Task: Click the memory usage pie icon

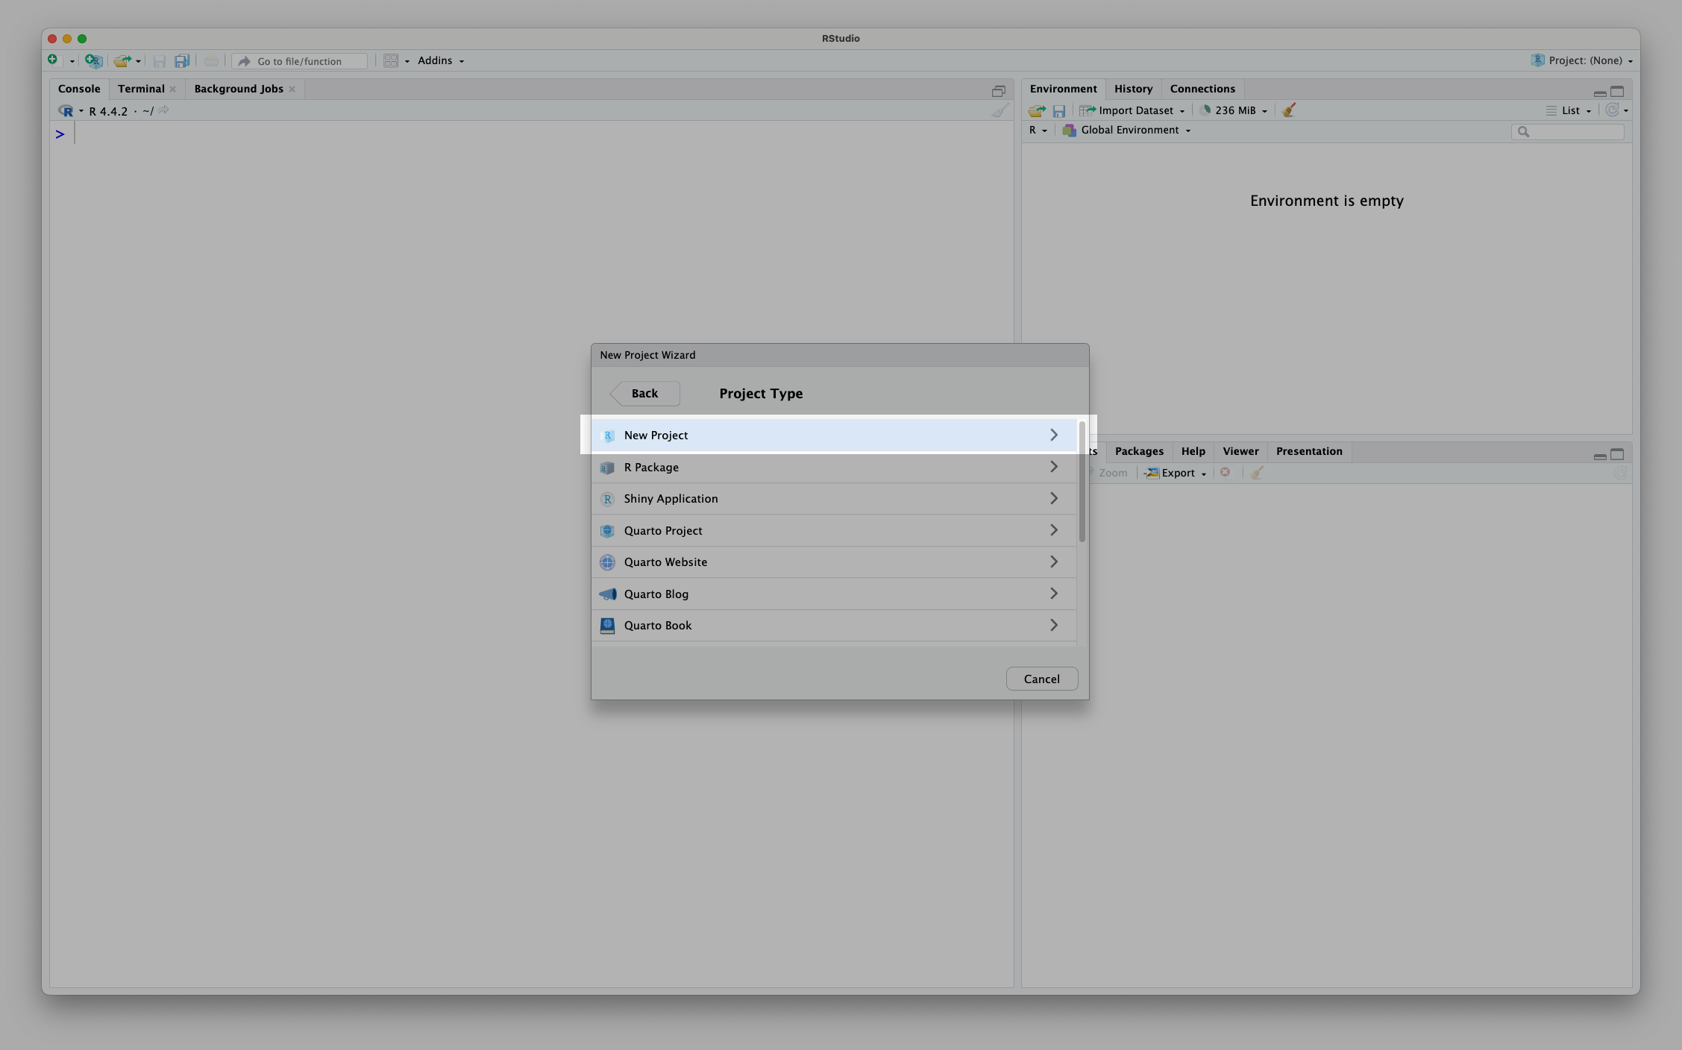Action: 1205,110
